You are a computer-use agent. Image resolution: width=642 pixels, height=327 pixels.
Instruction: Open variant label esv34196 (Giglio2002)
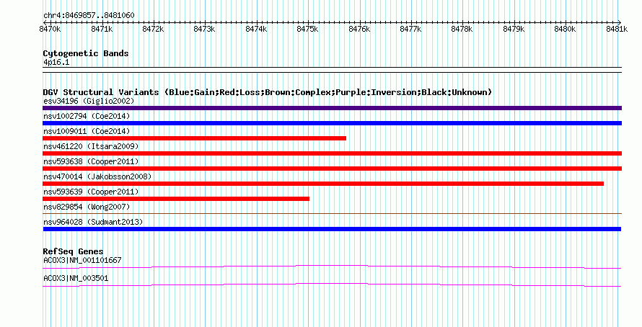tap(89, 101)
